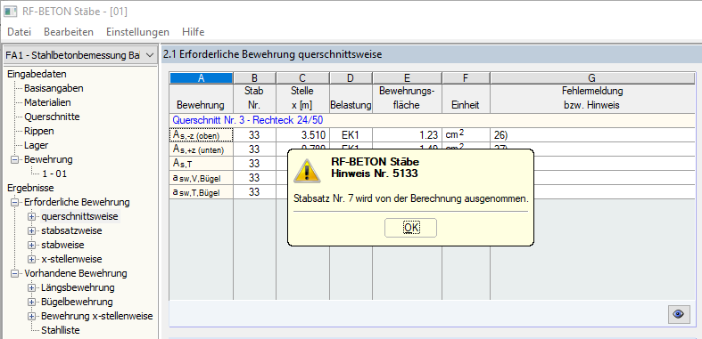
Task: Click the EK1 Belastung cell in first row
Action: (x=351, y=135)
